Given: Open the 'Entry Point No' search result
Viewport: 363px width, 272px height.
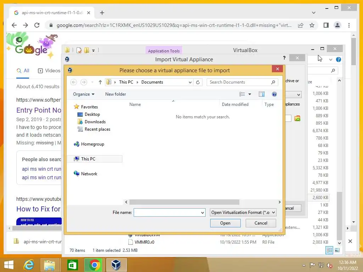Looking at the screenshot, I should 39,110.
